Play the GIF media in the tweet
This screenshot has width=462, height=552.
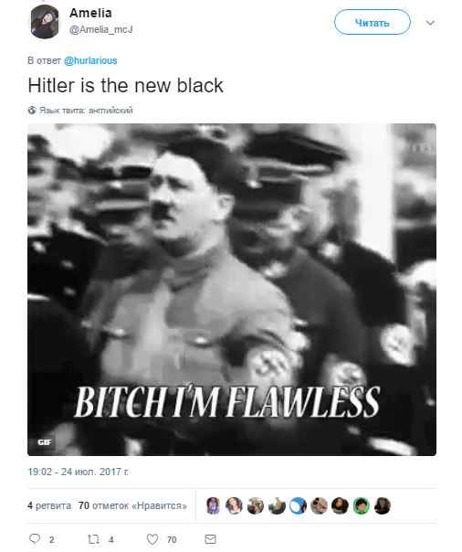[x=232, y=290]
